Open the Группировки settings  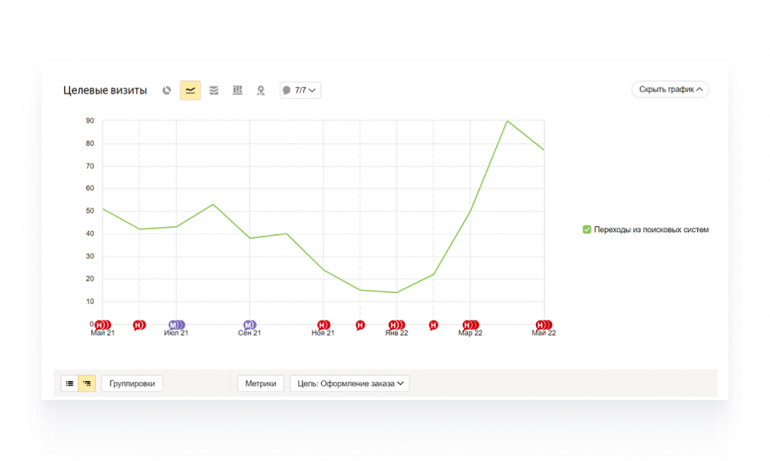tap(132, 383)
